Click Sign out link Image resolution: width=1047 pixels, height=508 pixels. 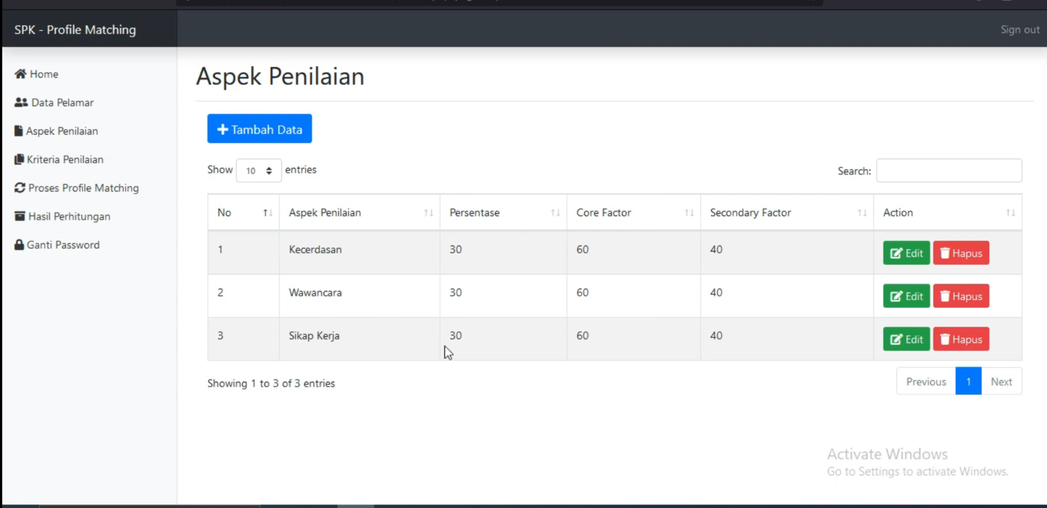point(1020,29)
